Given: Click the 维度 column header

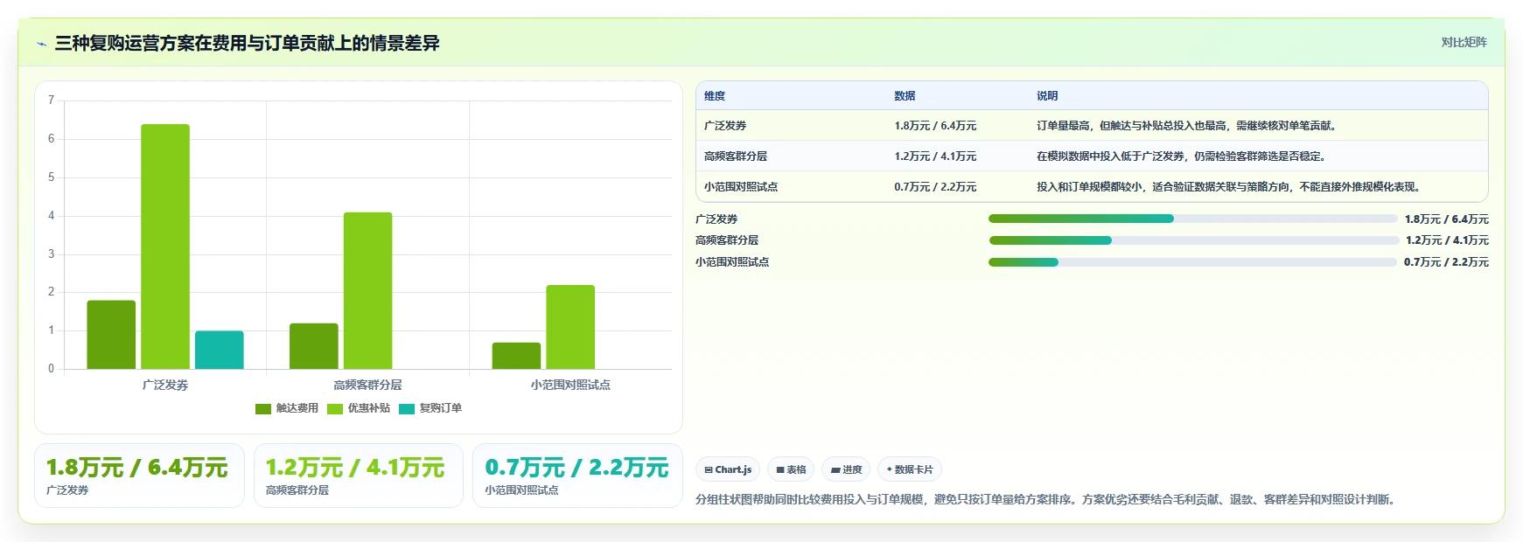Looking at the screenshot, I should (715, 96).
